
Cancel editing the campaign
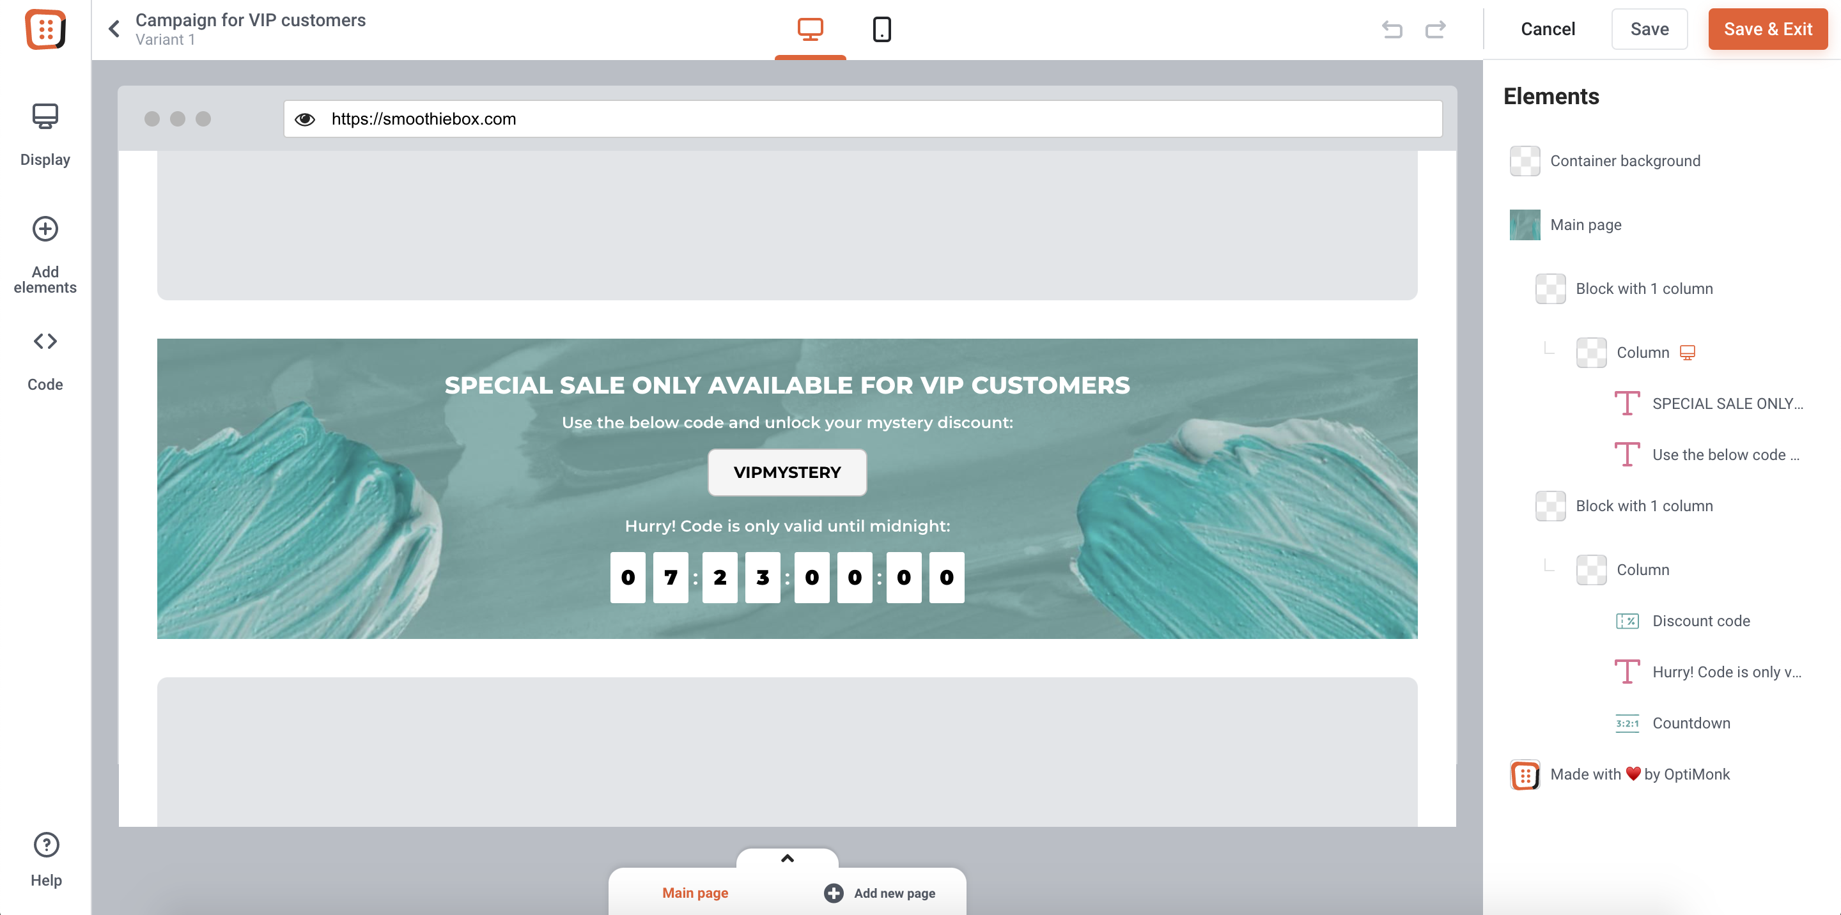pos(1547,29)
